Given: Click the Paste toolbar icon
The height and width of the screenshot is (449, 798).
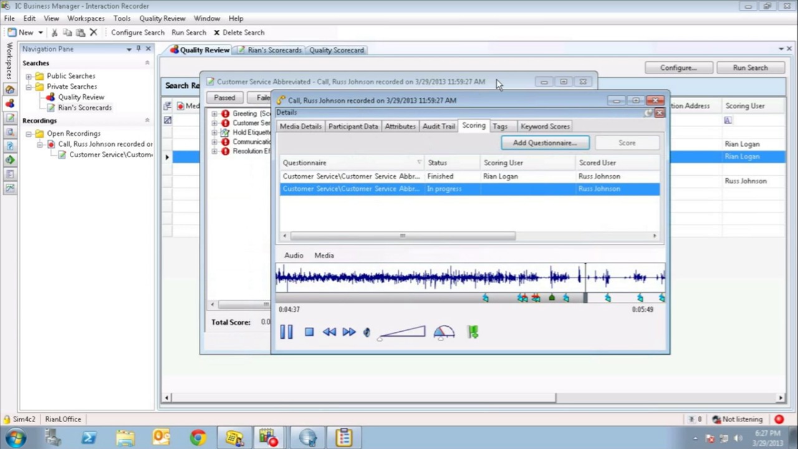Looking at the screenshot, I should pos(80,32).
